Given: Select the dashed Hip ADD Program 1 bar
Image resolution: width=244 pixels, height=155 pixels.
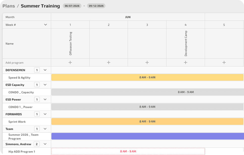Looking at the screenshot, I should pyautogui.click(x=128, y=151).
